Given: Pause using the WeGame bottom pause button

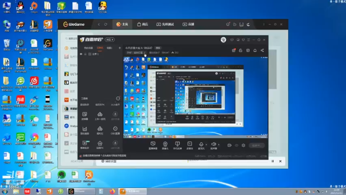Looking at the screenshot, I should pos(273,161).
